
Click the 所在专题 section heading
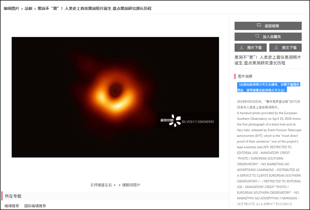point(13,196)
